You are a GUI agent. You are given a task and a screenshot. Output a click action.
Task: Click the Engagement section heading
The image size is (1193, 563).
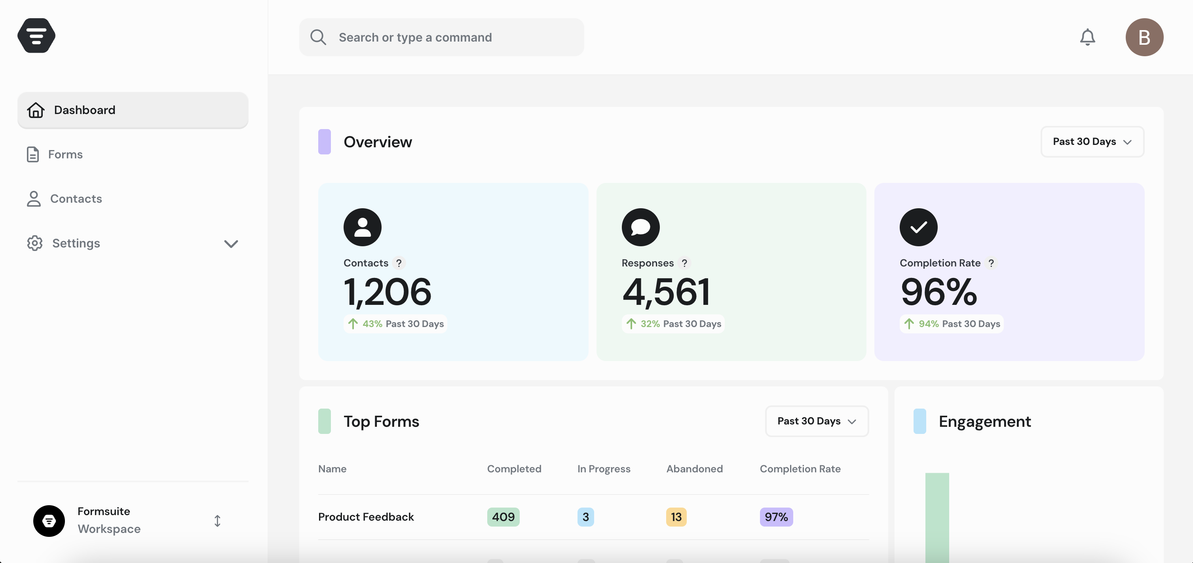pos(984,421)
